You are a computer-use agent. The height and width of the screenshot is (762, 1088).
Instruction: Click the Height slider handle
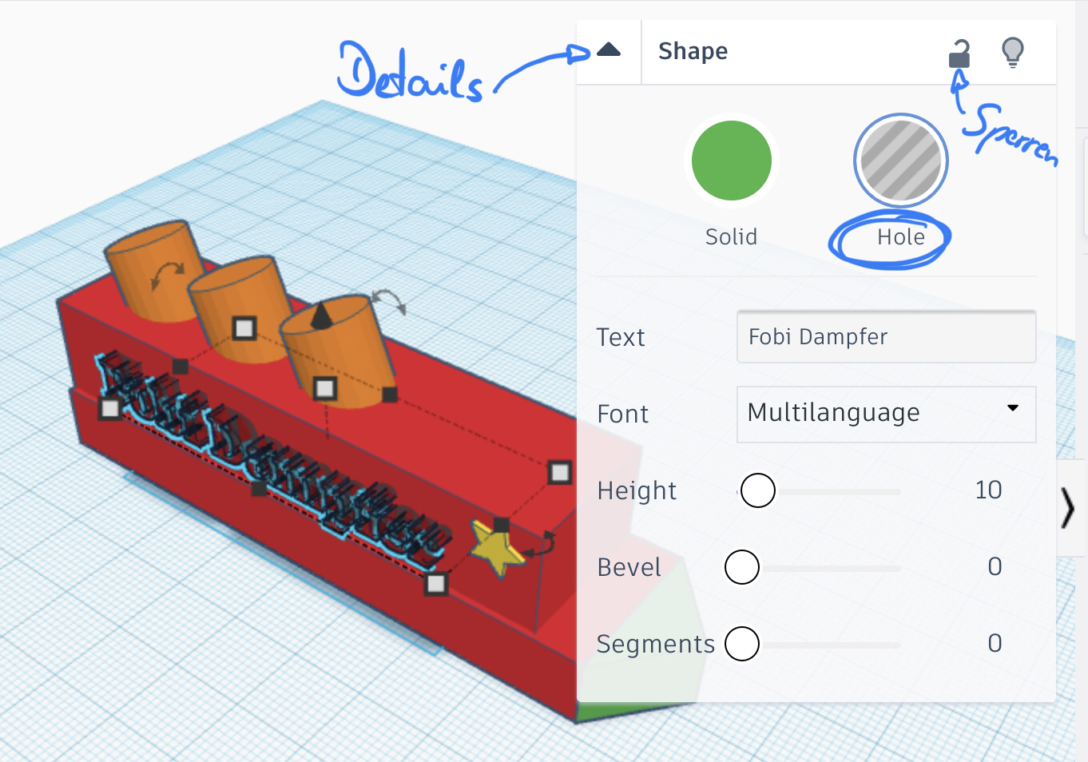pyautogui.click(x=757, y=490)
